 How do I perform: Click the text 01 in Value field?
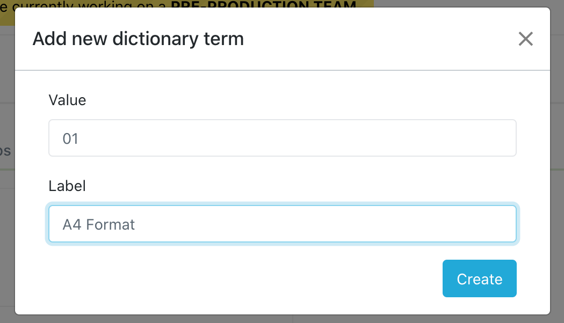(x=70, y=138)
